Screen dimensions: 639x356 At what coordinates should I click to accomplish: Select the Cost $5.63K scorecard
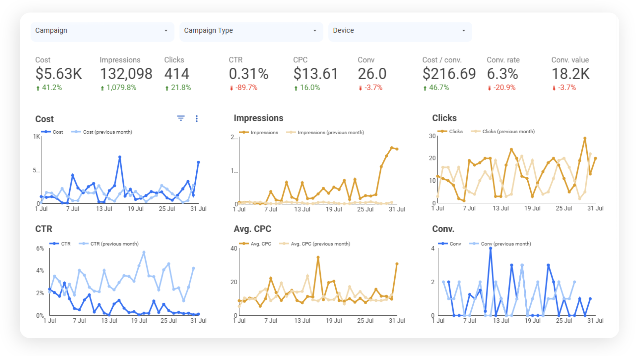point(59,74)
